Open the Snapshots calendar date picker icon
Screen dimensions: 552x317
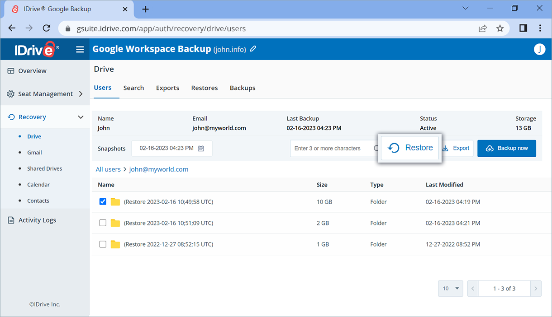point(201,148)
